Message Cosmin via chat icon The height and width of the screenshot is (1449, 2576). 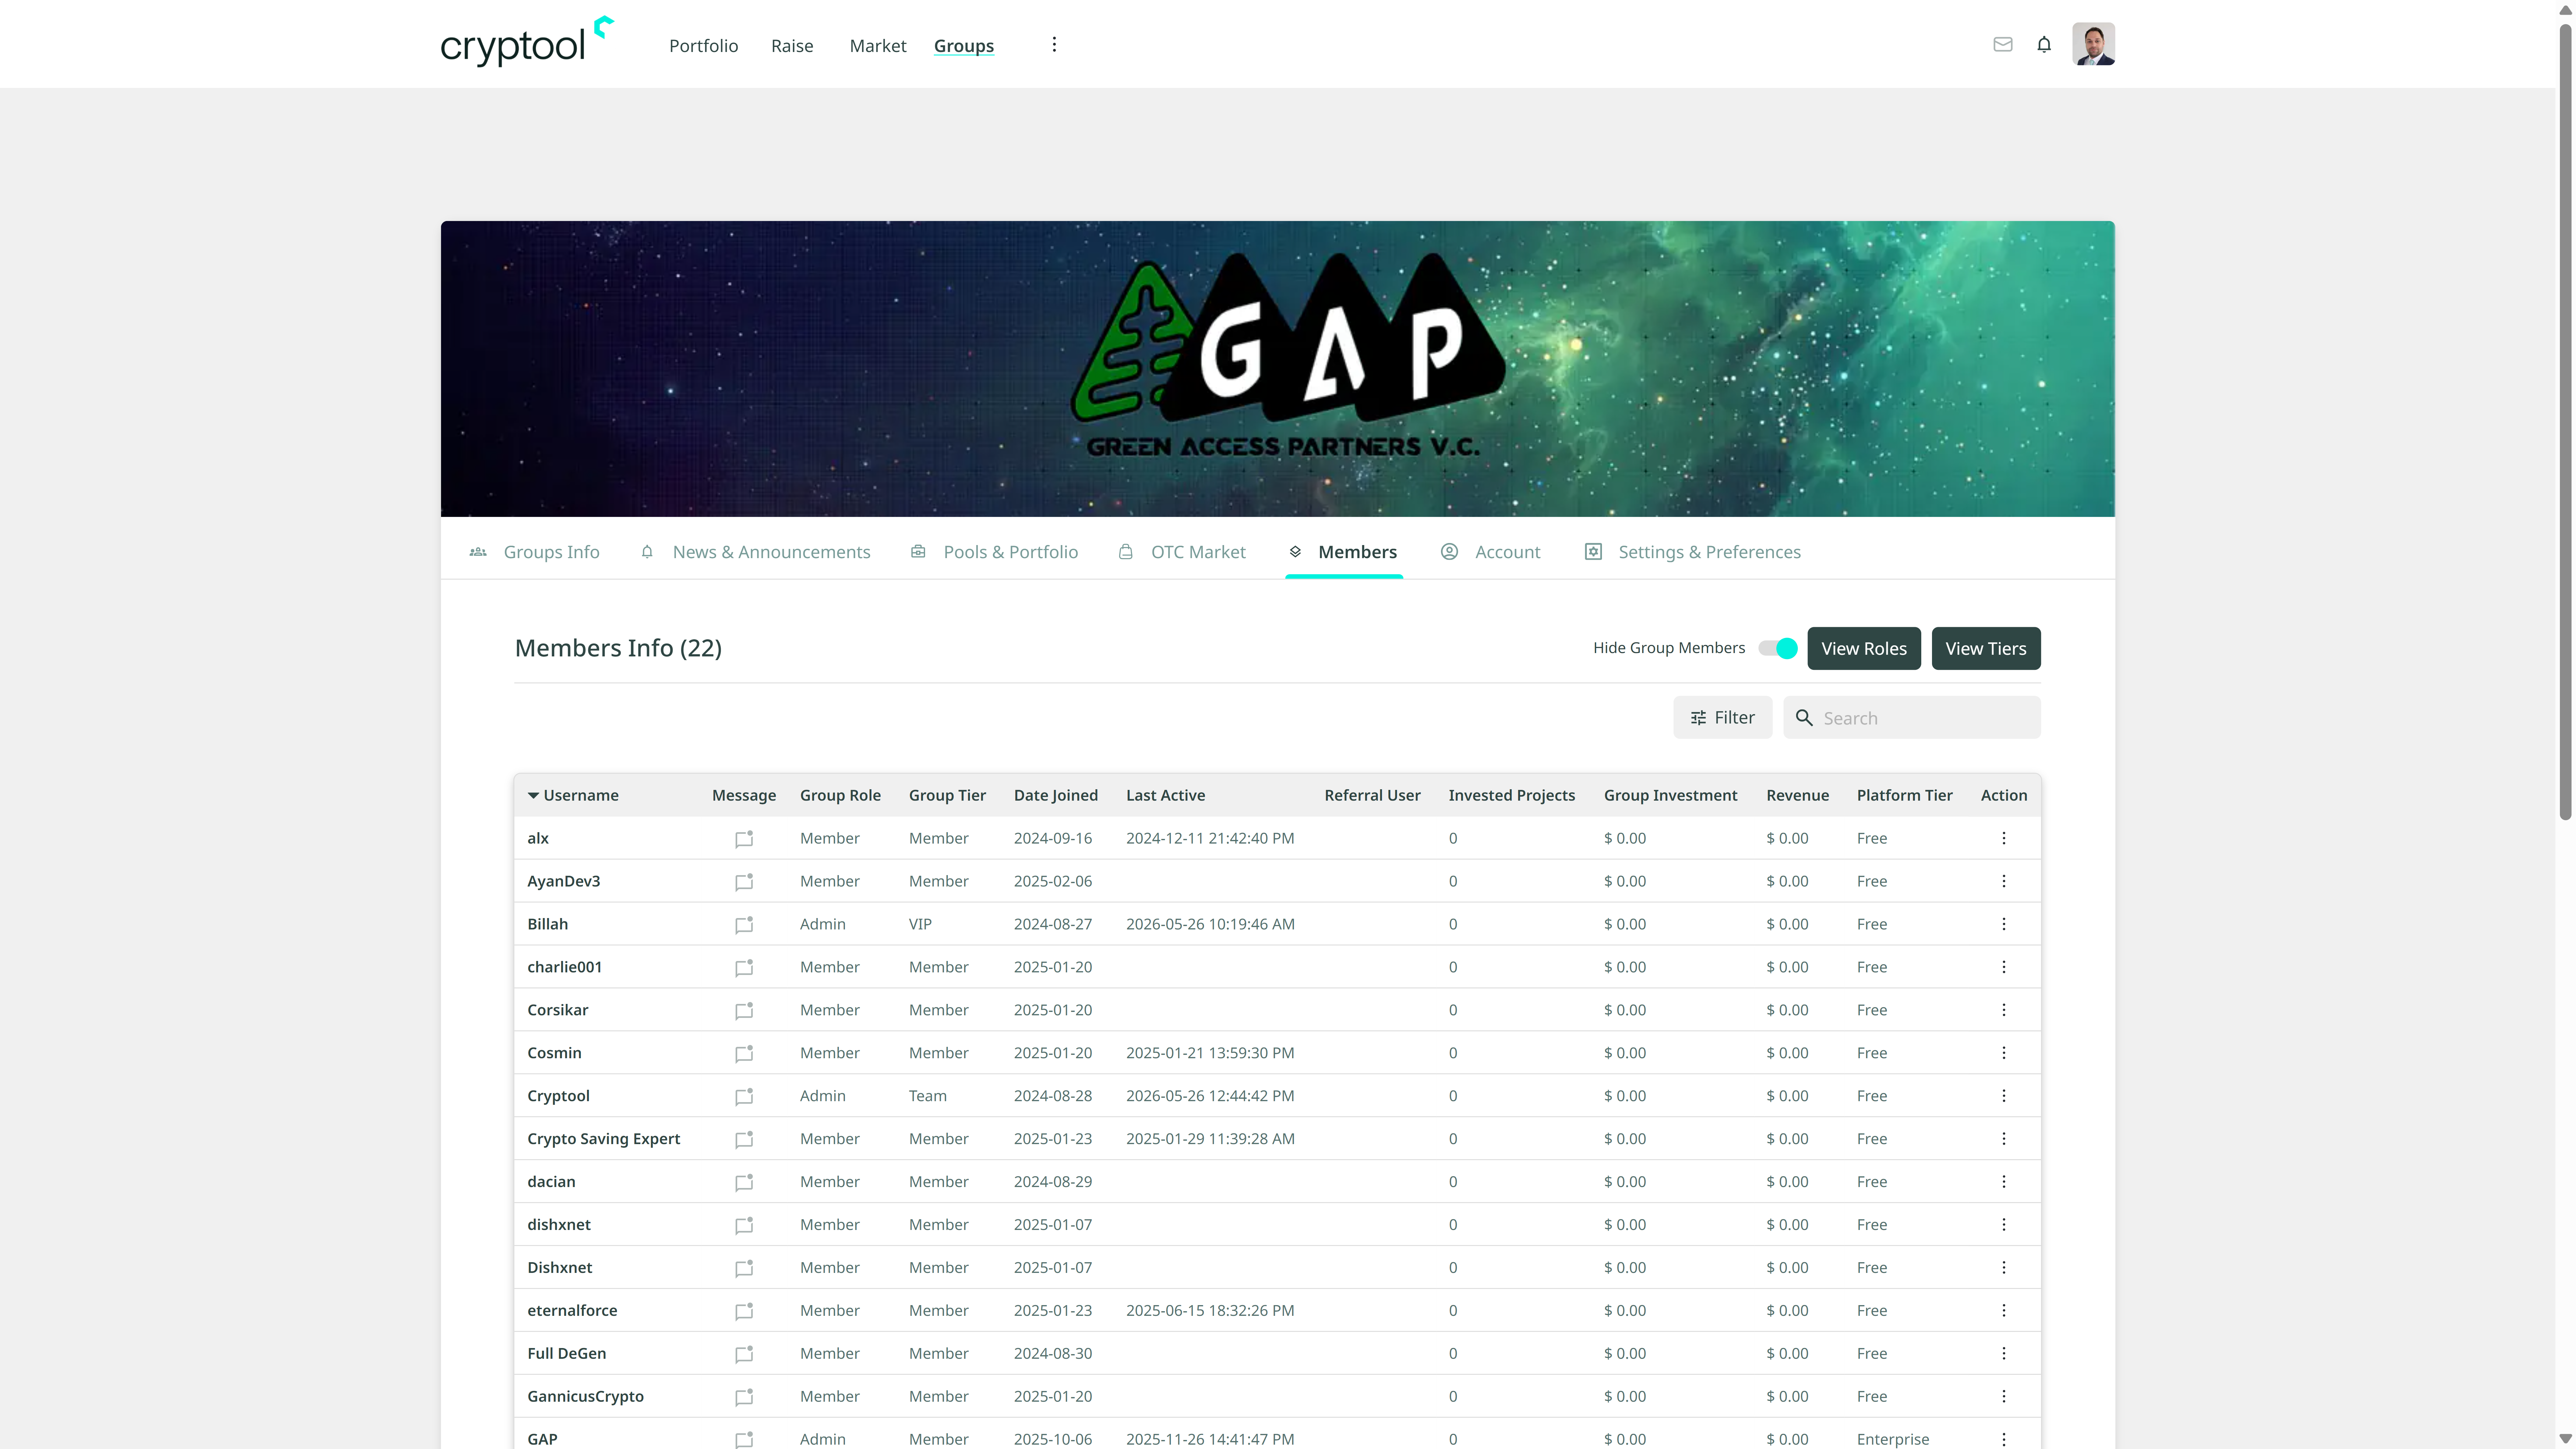coord(744,1054)
